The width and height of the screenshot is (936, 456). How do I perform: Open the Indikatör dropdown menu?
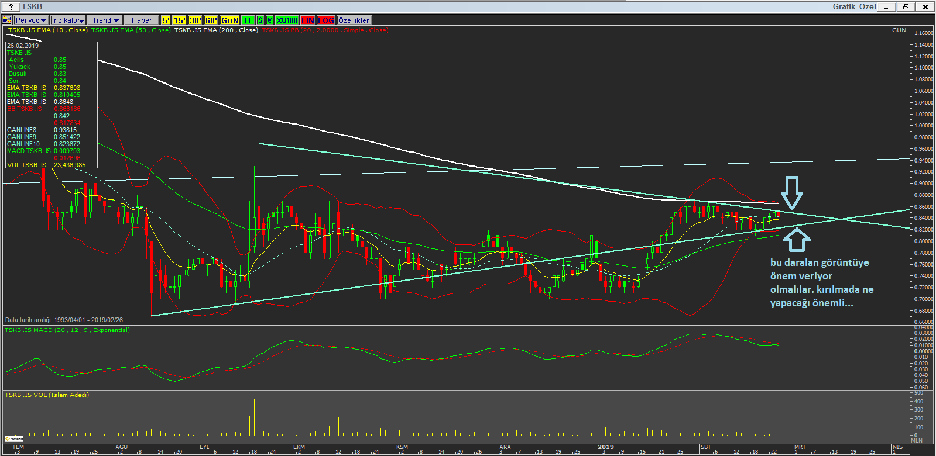coord(68,20)
